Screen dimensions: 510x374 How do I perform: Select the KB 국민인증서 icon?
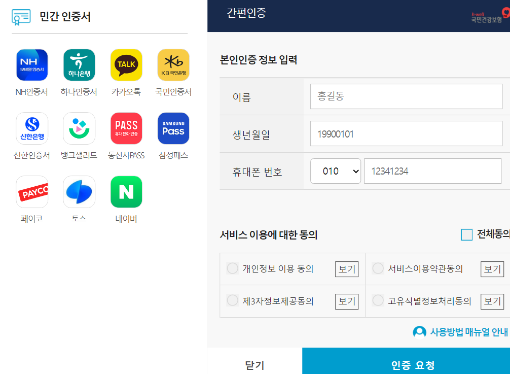pos(173,65)
